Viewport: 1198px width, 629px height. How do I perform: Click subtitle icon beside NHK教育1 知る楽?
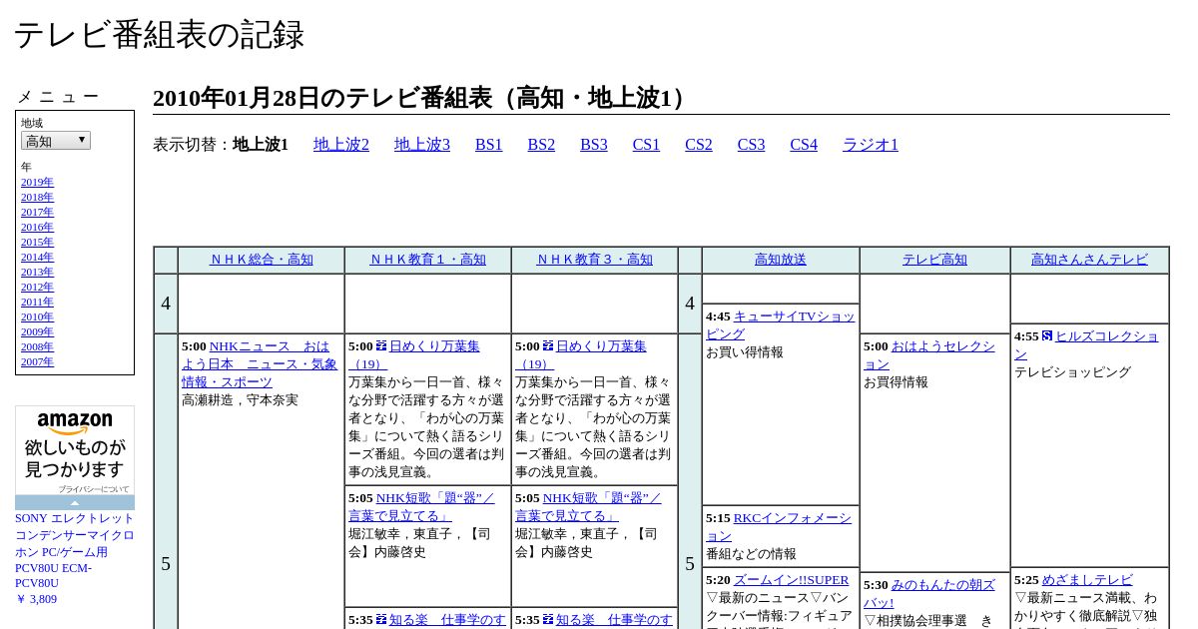381,619
